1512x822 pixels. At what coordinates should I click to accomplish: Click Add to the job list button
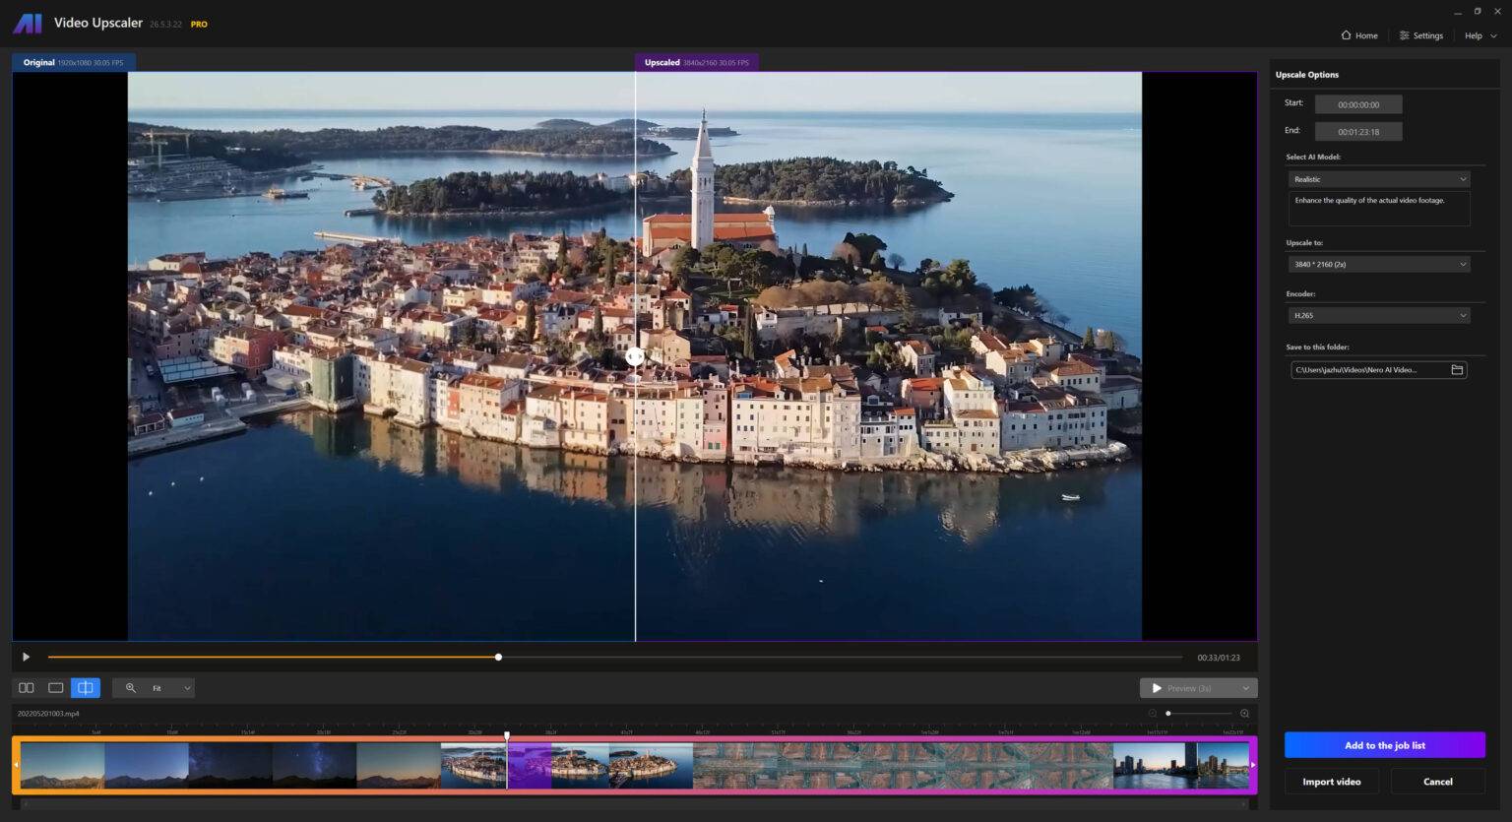click(x=1384, y=745)
